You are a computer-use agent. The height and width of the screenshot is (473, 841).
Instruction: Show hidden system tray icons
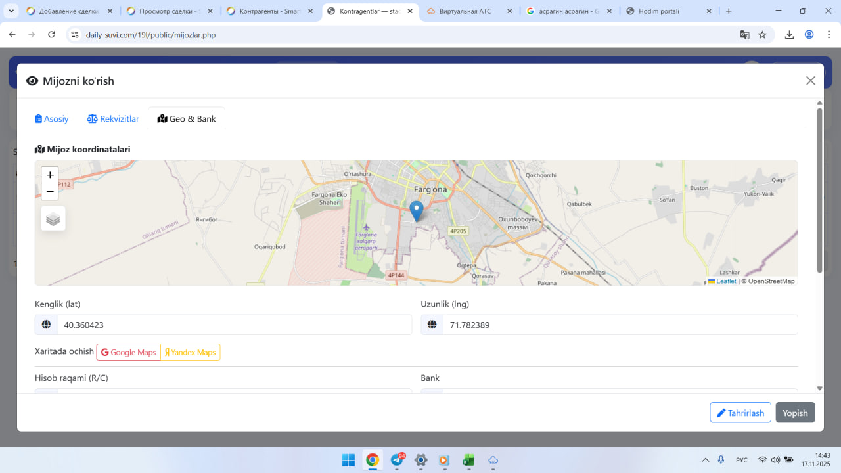[706, 460]
